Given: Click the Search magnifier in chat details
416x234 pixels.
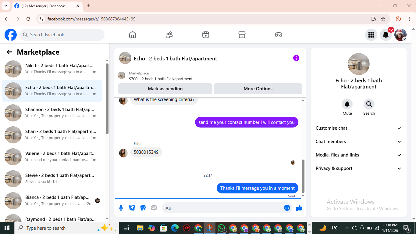Looking at the screenshot, I should 369,104.
